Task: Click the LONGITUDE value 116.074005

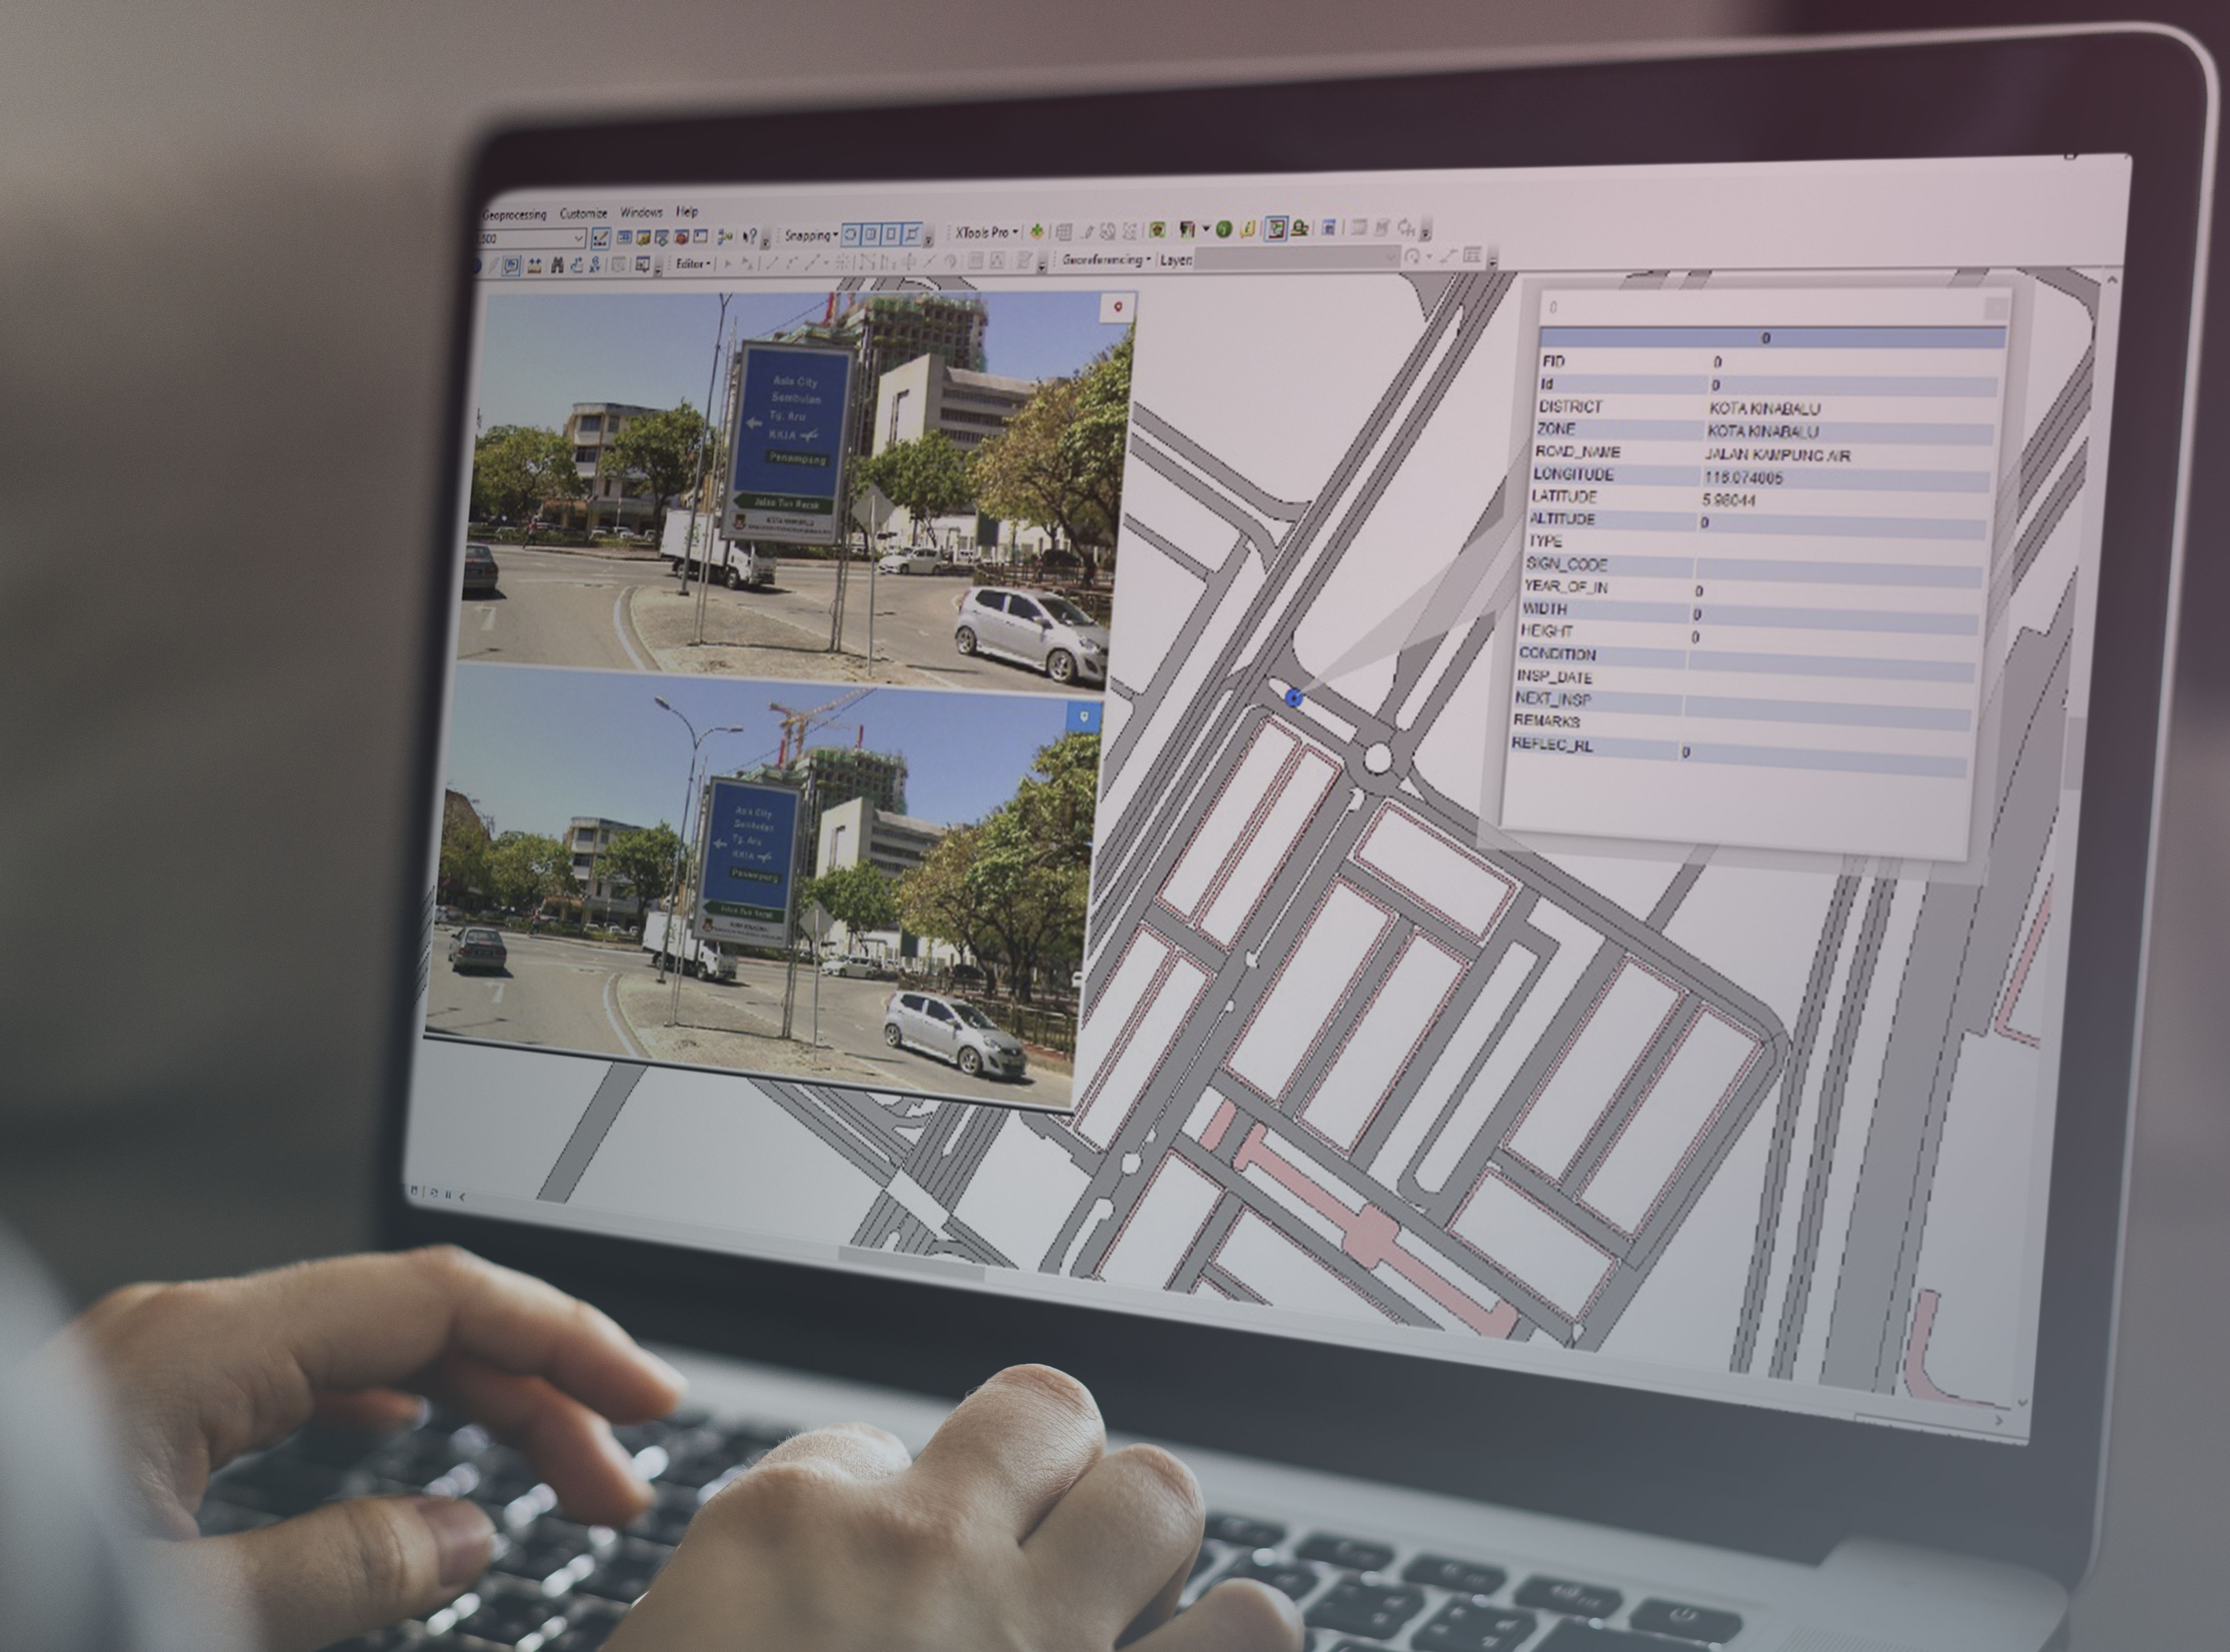Action: 1743,477
